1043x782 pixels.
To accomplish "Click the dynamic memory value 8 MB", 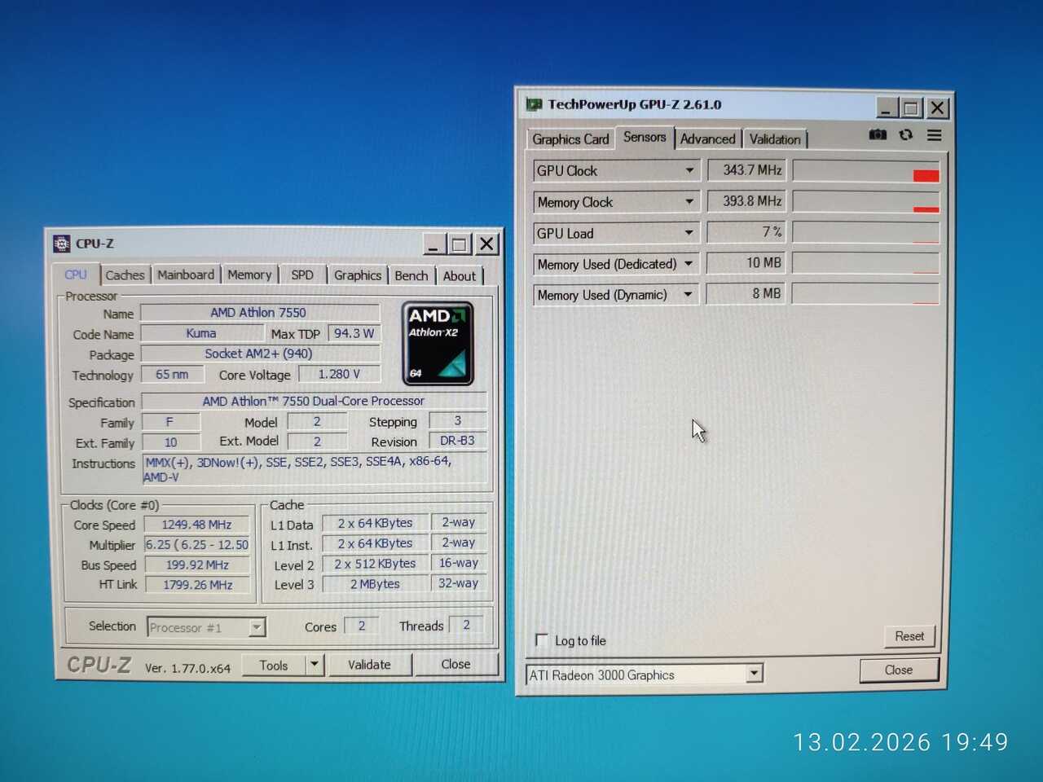I will pos(746,293).
